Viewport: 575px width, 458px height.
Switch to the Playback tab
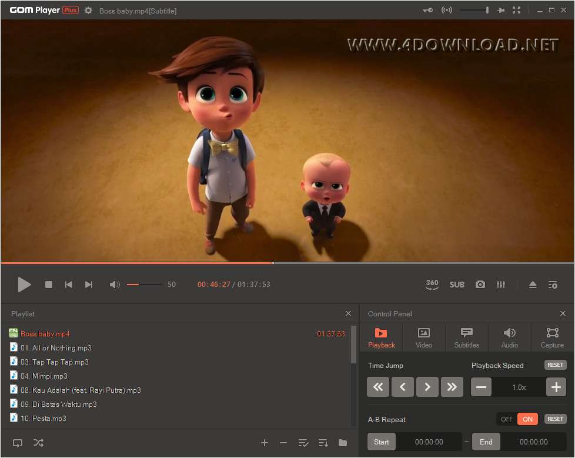point(382,337)
